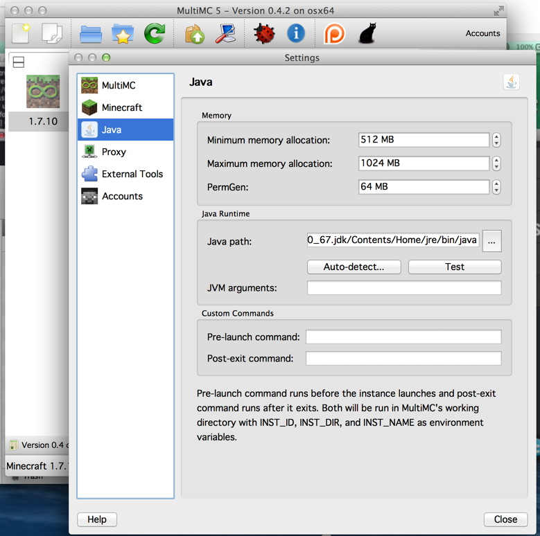Click the green zoom button of Settings window
The height and width of the screenshot is (536, 540).
(x=106, y=57)
